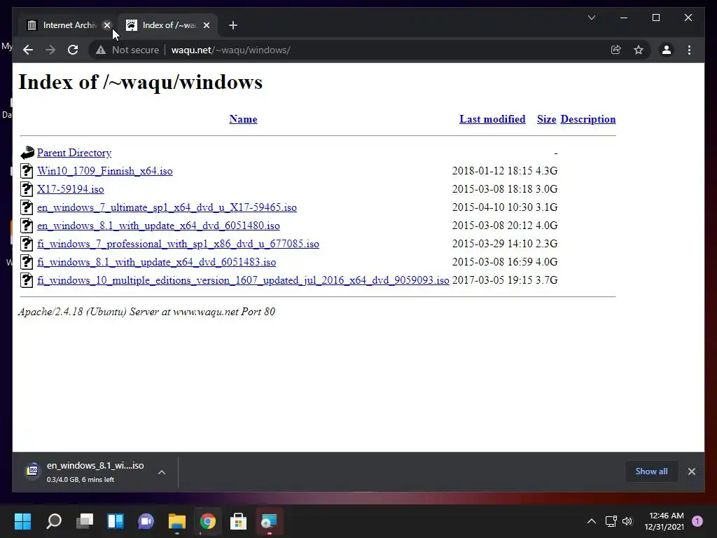Select the Index of /~waqu tab
The image size is (717, 538).
167,25
